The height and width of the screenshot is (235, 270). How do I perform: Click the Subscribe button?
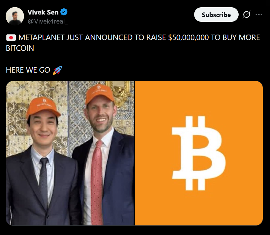pyautogui.click(x=216, y=15)
